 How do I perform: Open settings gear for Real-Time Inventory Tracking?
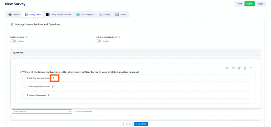tap(53, 78)
